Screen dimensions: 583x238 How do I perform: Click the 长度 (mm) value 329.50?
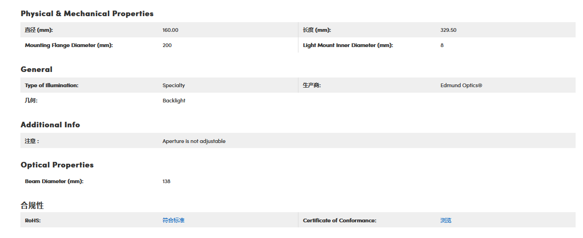[x=448, y=30]
